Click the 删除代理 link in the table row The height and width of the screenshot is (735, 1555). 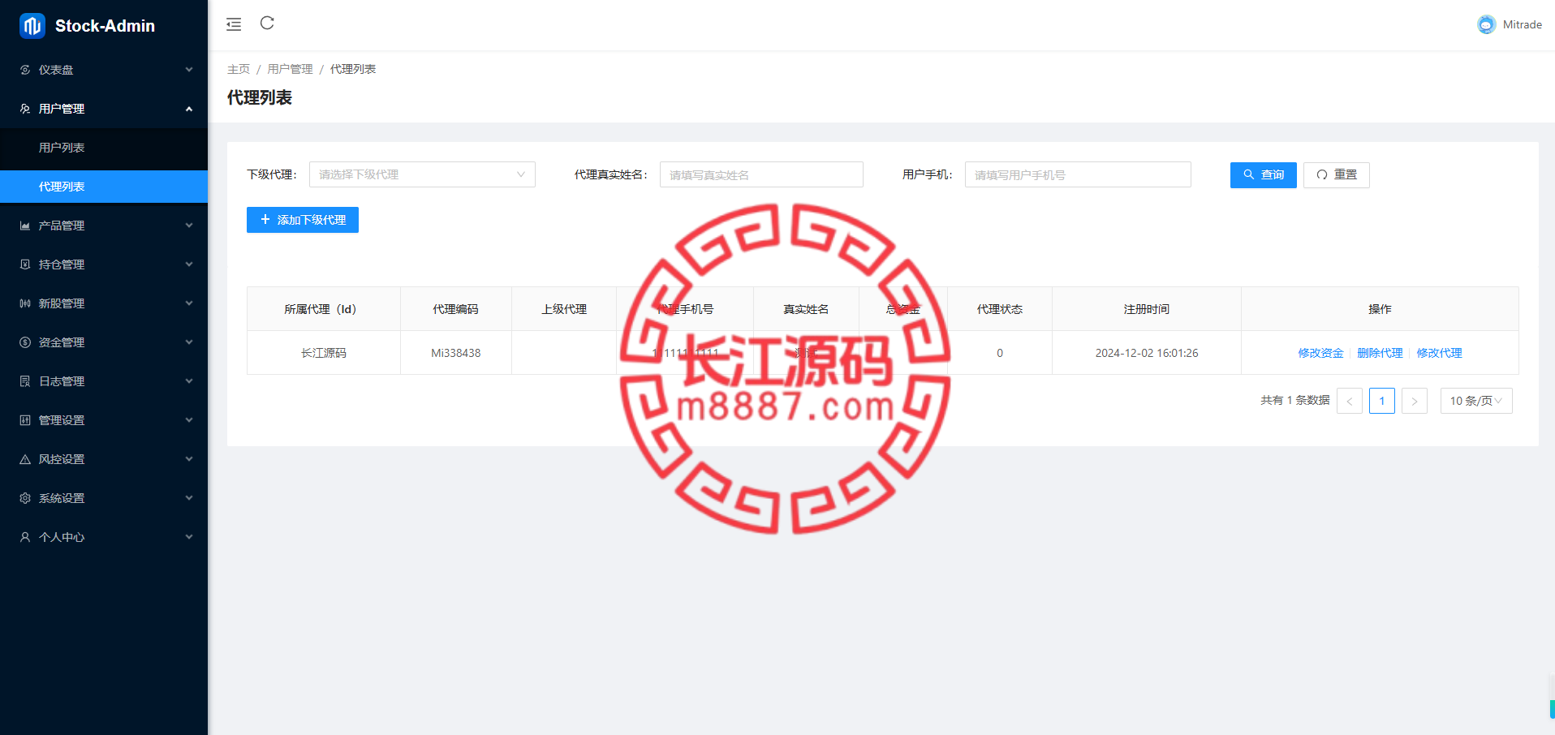pos(1380,353)
